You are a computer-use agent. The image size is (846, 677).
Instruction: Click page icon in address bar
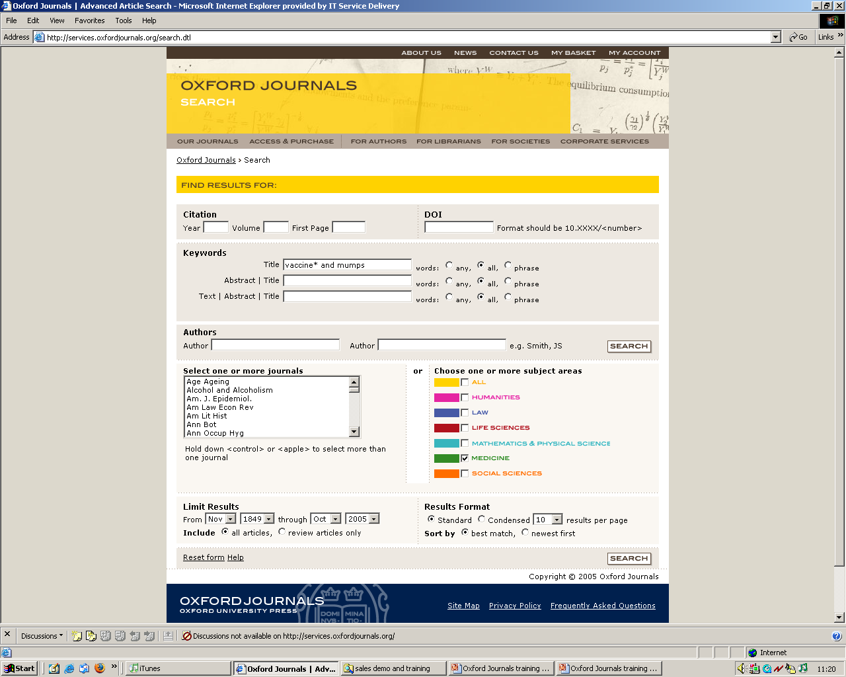pos(39,37)
